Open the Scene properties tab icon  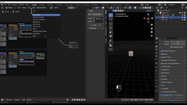pos(157,56)
